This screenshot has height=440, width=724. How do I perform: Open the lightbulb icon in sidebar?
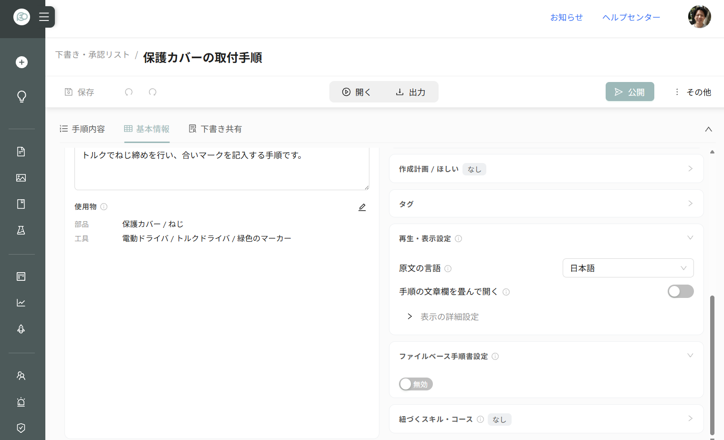21,96
